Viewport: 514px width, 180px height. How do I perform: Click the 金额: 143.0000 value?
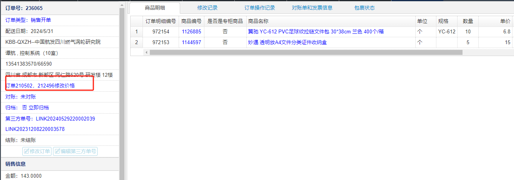click(x=23, y=176)
